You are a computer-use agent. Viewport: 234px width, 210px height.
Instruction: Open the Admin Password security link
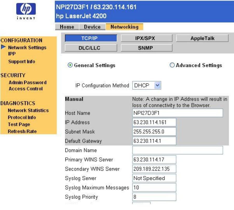click(x=28, y=82)
